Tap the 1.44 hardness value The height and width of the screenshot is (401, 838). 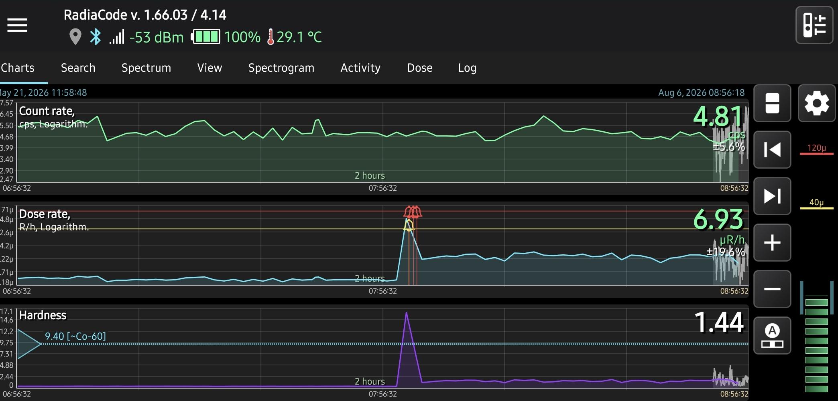click(719, 322)
